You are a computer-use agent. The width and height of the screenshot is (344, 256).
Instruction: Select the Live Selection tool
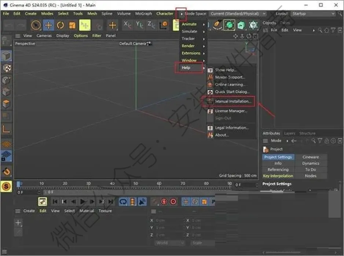[x=36, y=25]
